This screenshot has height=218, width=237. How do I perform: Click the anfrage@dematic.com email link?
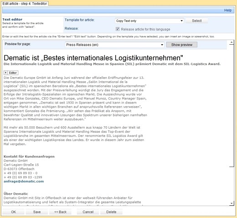(x=24, y=181)
